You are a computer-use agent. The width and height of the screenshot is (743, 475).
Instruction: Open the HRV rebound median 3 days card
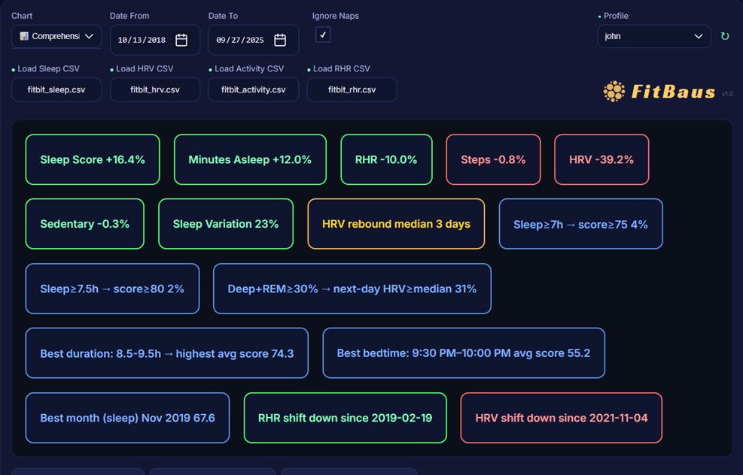[x=396, y=224]
